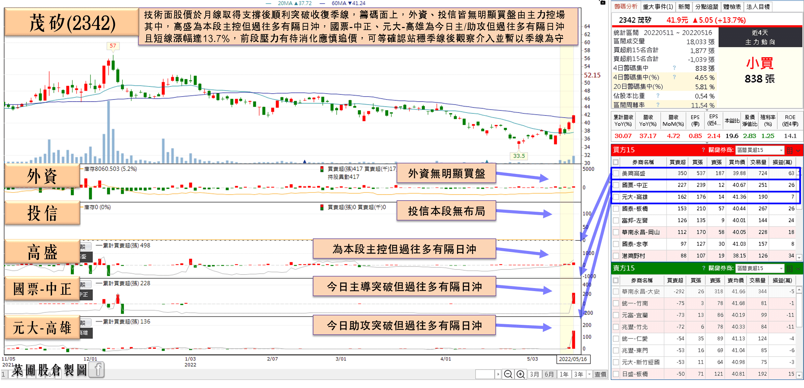Check the 富邦-左營 broker checkbox
This screenshot has width=804, height=388.
coord(616,221)
